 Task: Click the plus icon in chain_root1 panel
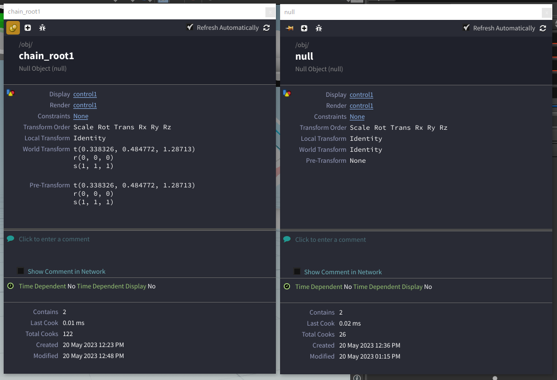pos(28,28)
